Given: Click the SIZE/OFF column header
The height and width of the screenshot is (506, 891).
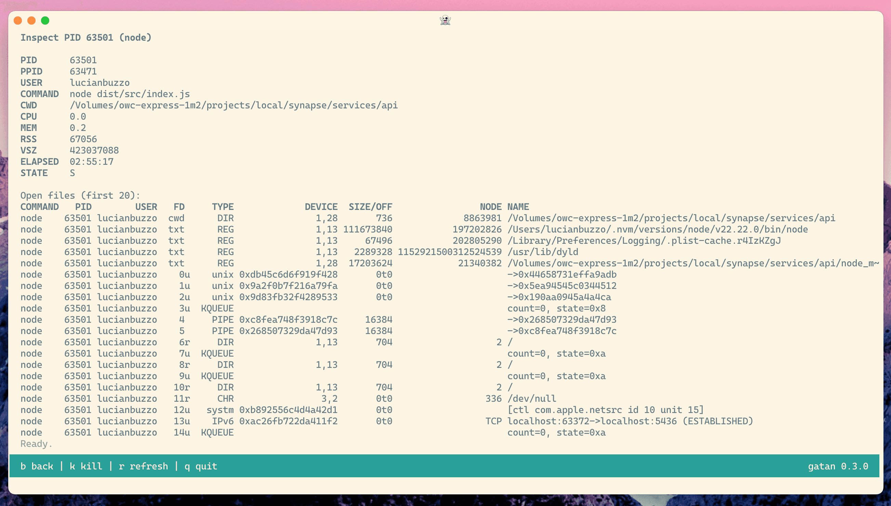Looking at the screenshot, I should [x=370, y=207].
